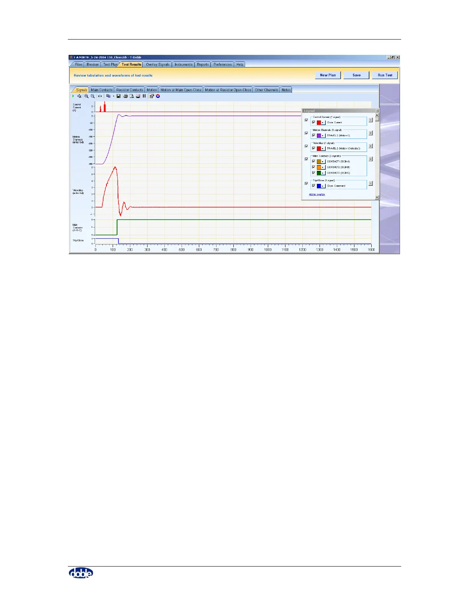Open the Notes sub-tab
Image resolution: width=469 pixels, height=608 pixels.
click(286, 90)
